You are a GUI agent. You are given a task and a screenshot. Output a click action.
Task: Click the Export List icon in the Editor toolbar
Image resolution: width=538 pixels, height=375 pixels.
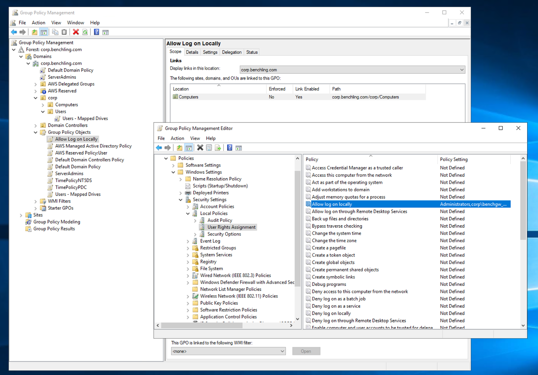click(x=218, y=148)
